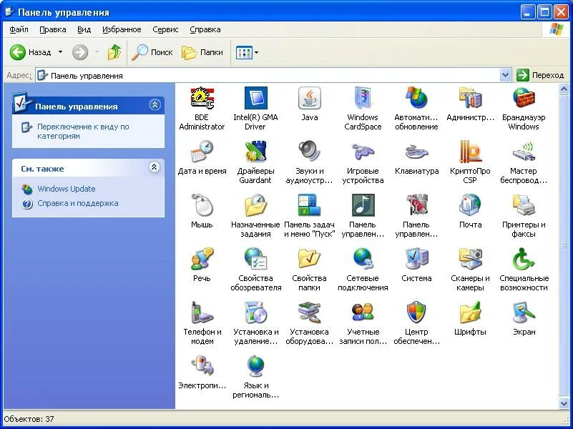
Task: Open the Правка menu
Action: [x=53, y=29]
